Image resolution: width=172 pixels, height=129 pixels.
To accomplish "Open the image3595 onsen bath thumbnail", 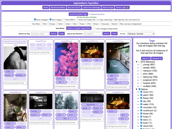I will (118, 58).
